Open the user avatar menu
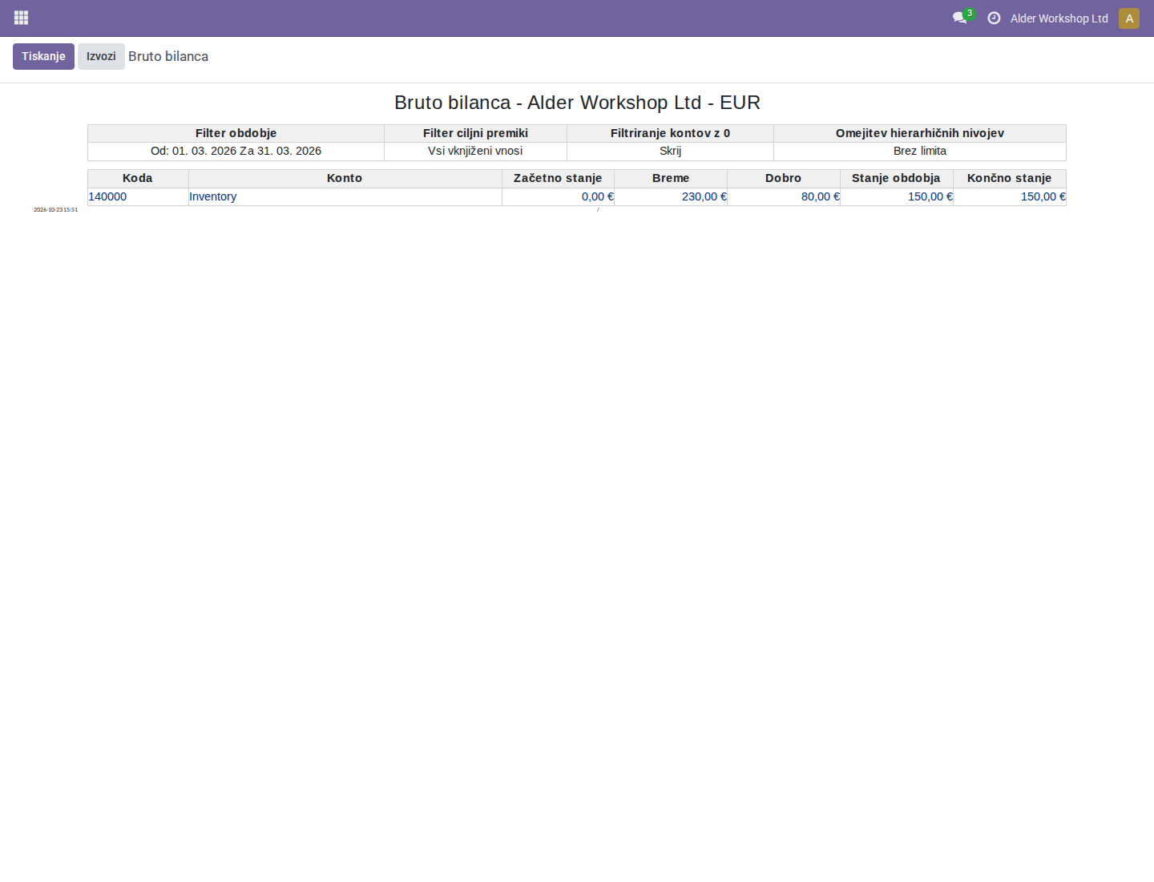 tap(1129, 18)
